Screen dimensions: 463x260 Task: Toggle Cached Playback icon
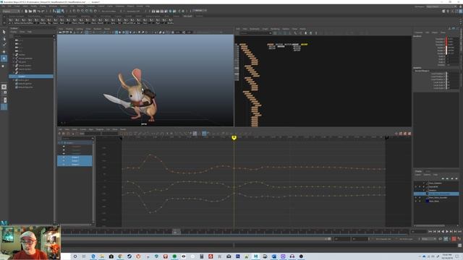tap(446, 239)
